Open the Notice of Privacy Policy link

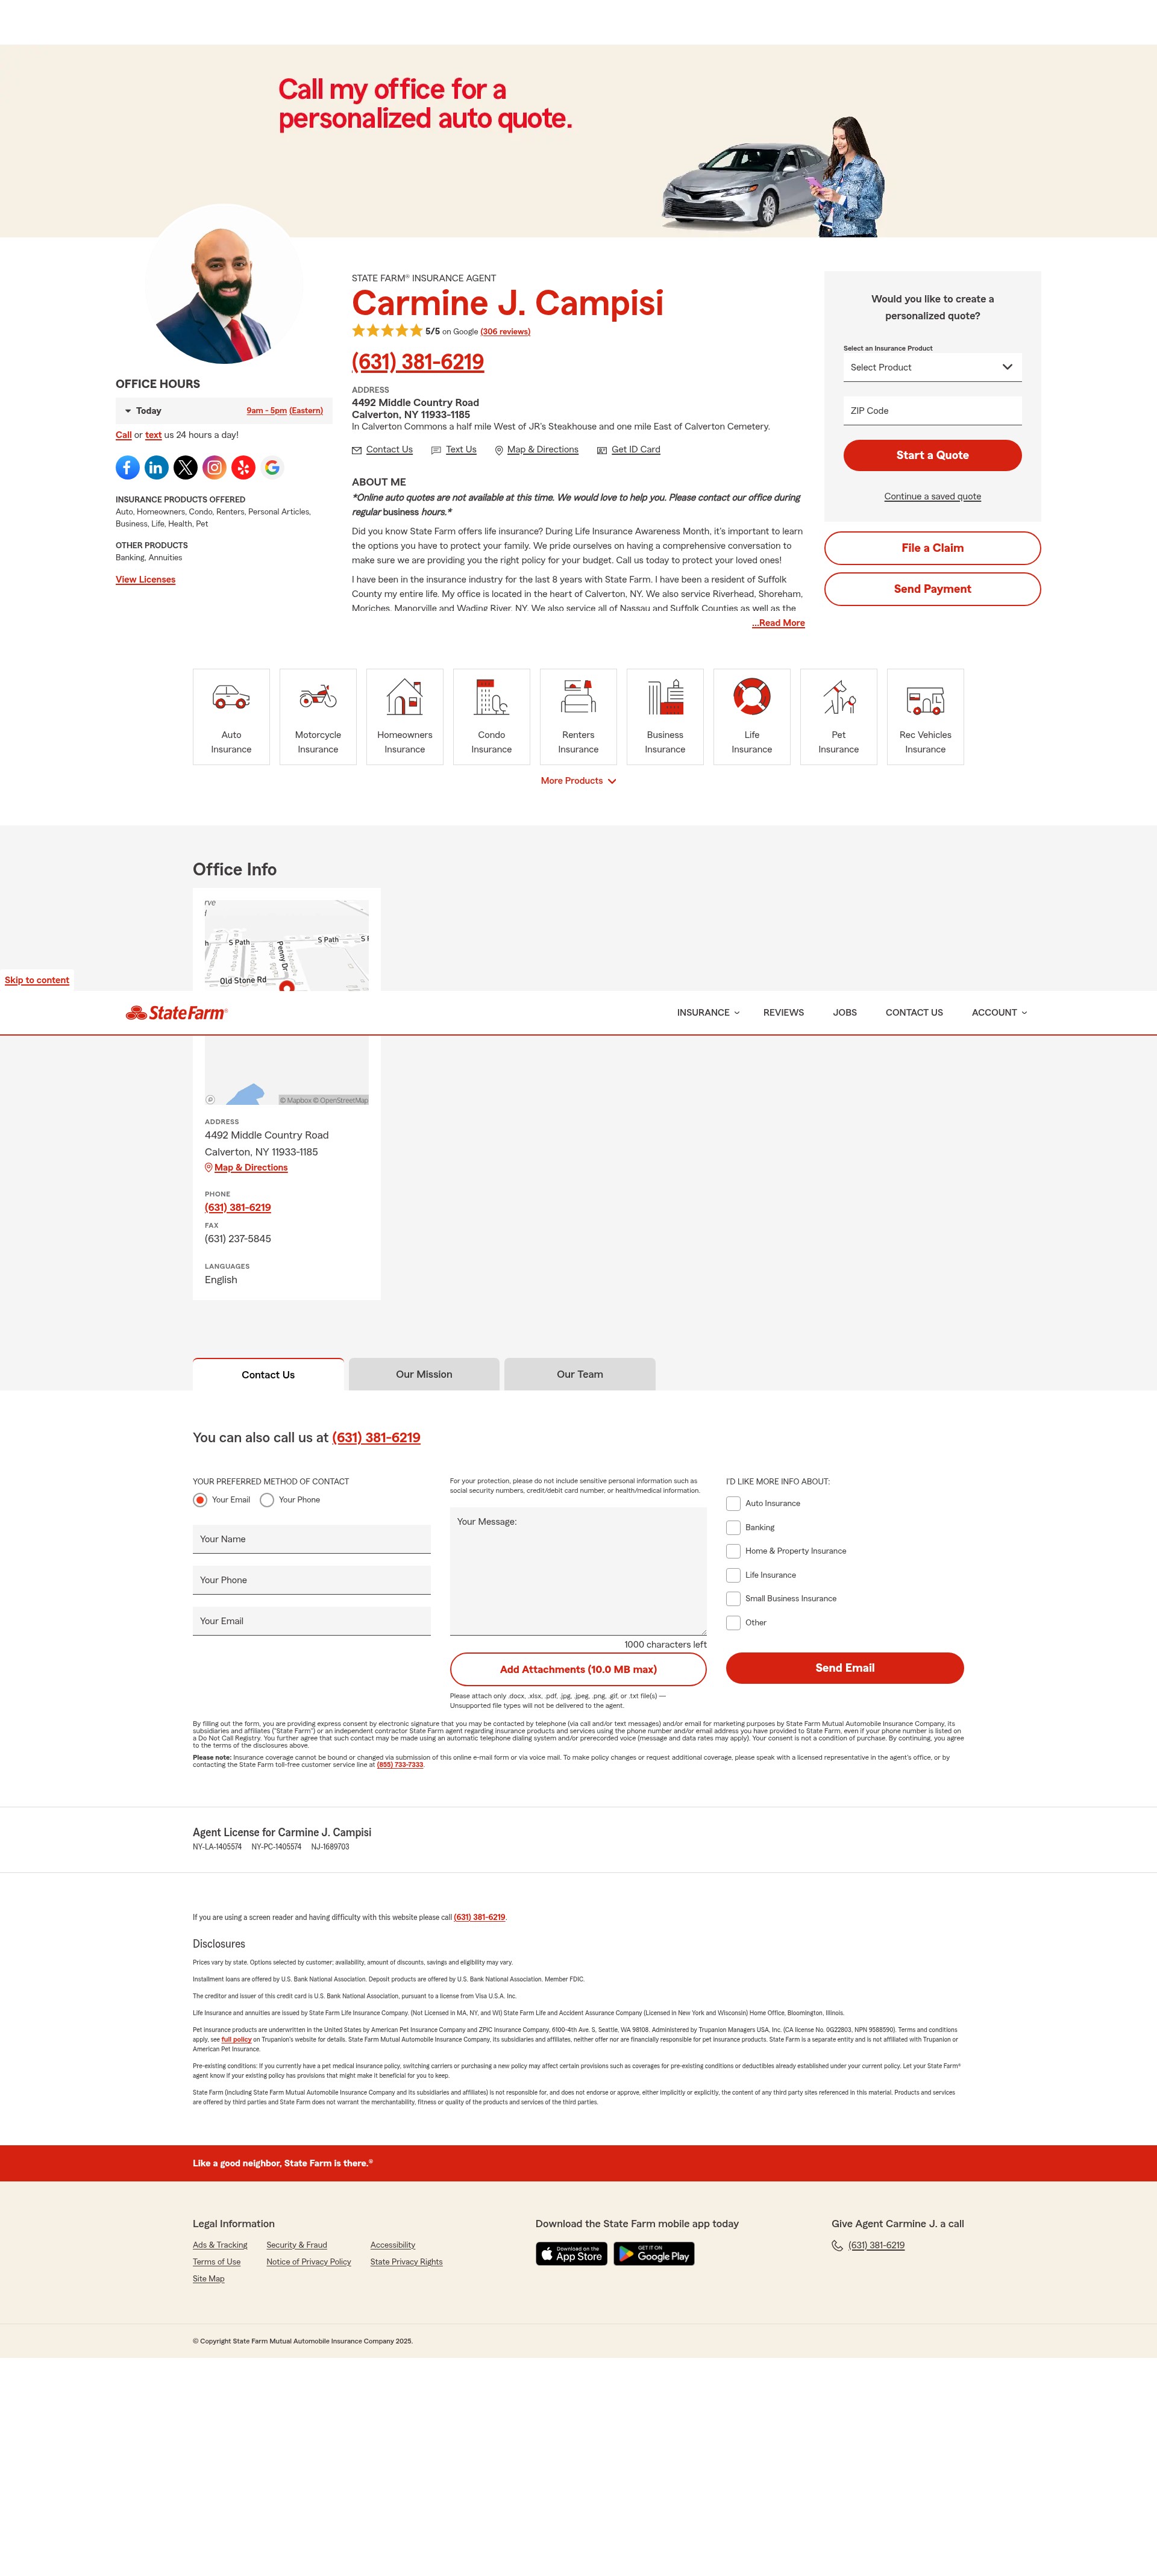click(x=309, y=2262)
